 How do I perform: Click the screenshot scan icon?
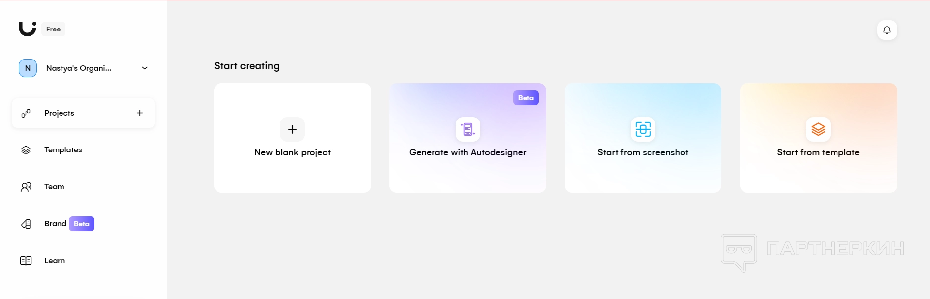click(643, 129)
